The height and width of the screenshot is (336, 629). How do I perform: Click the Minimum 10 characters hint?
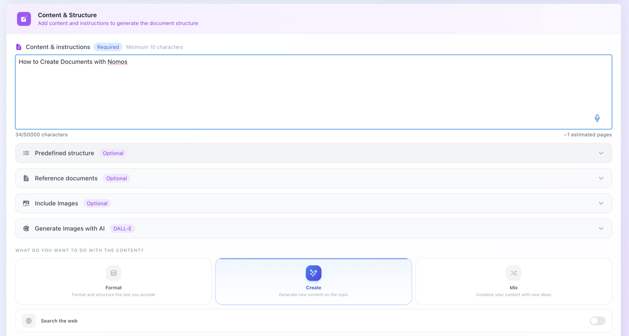(154, 47)
